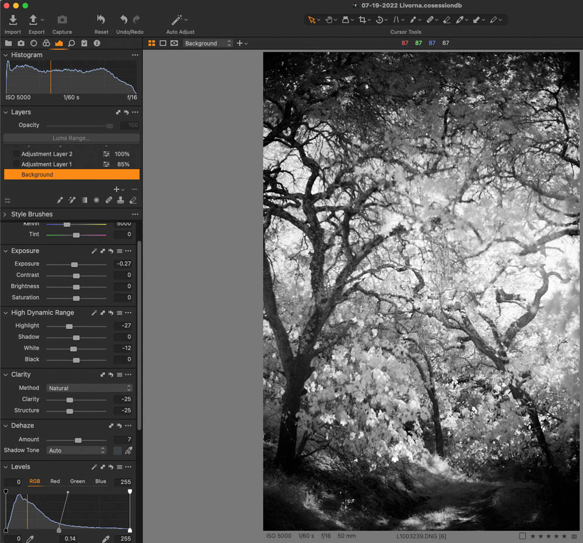The image size is (583, 543).
Task: Click the Undo arrow
Action: coord(124,19)
